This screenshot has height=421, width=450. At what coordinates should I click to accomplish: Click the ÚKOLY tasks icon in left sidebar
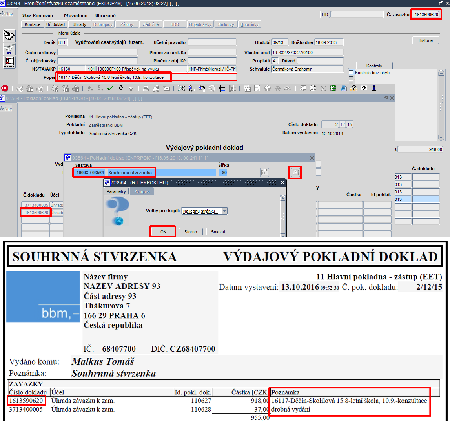click(x=9, y=62)
